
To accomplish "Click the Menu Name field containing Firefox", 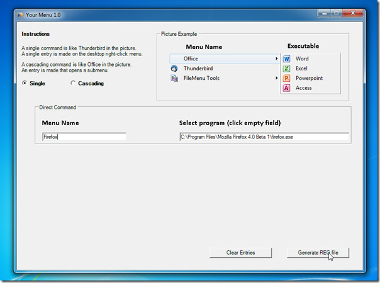I will [x=84, y=137].
